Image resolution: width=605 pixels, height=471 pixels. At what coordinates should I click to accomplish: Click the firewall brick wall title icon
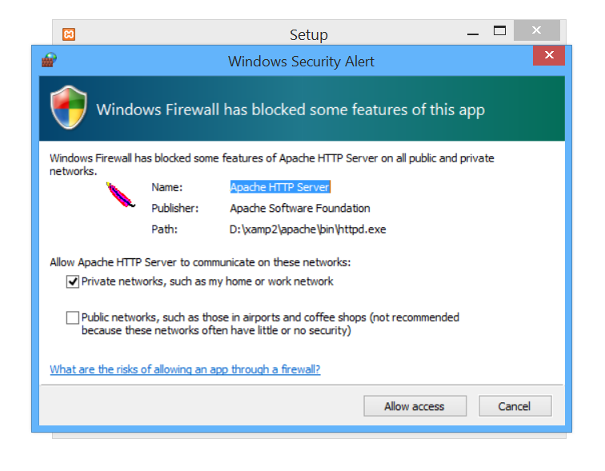pyautogui.click(x=49, y=59)
